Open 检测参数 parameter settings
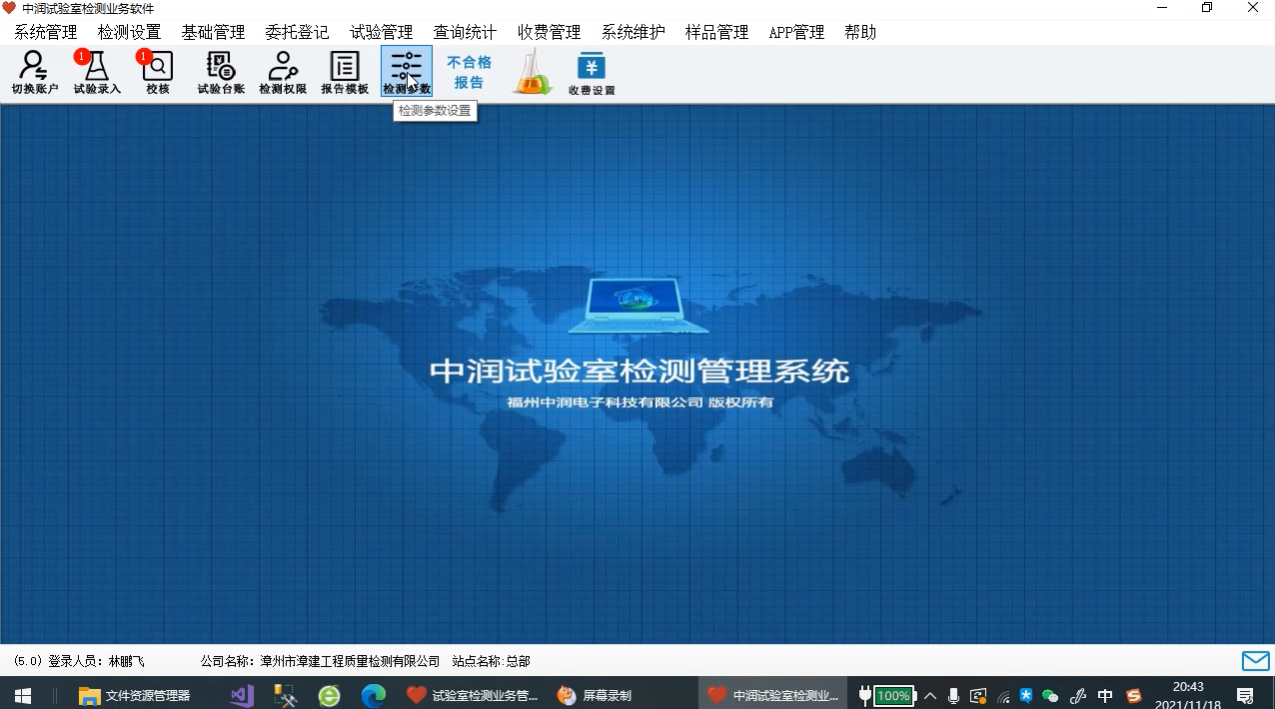1275x709 pixels. point(407,72)
